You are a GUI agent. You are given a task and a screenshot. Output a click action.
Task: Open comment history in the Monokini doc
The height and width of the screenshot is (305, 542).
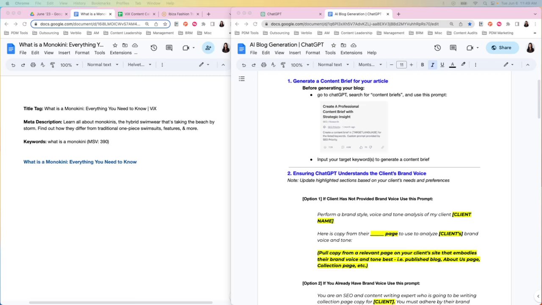pos(169,48)
